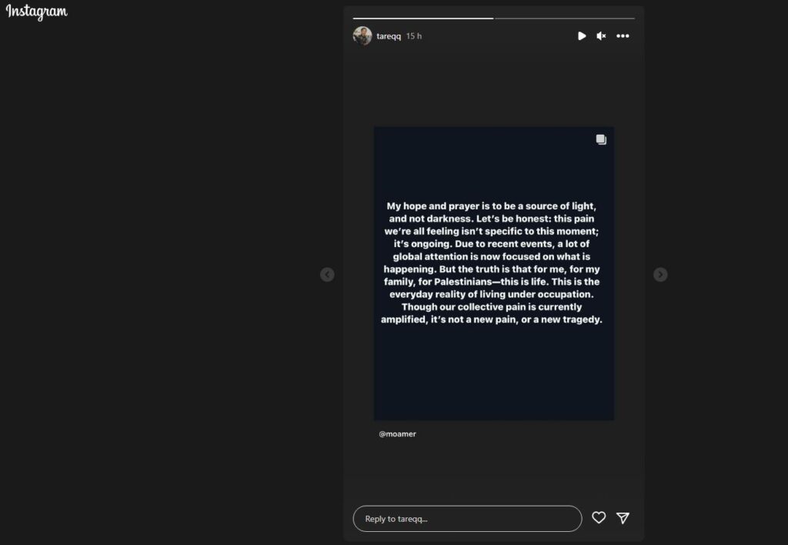This screenshot has height=545, width=788.
Task: Go to the previous story arrow
Action: (x=327, y=275)
